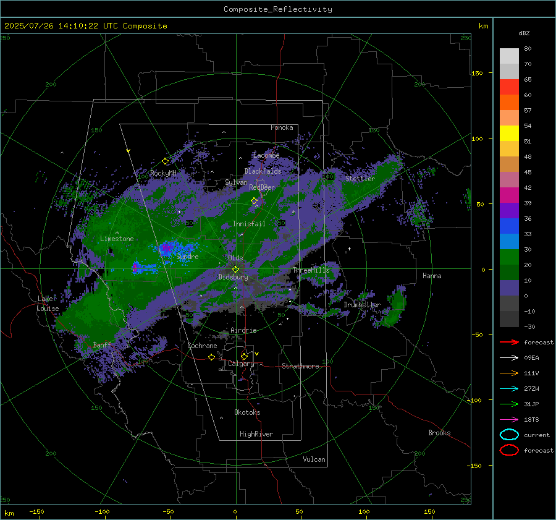Click the dBZ legend heading
The width and height of the screenshot is (556, 520).
pyautogui.click(x=524, y=33)
